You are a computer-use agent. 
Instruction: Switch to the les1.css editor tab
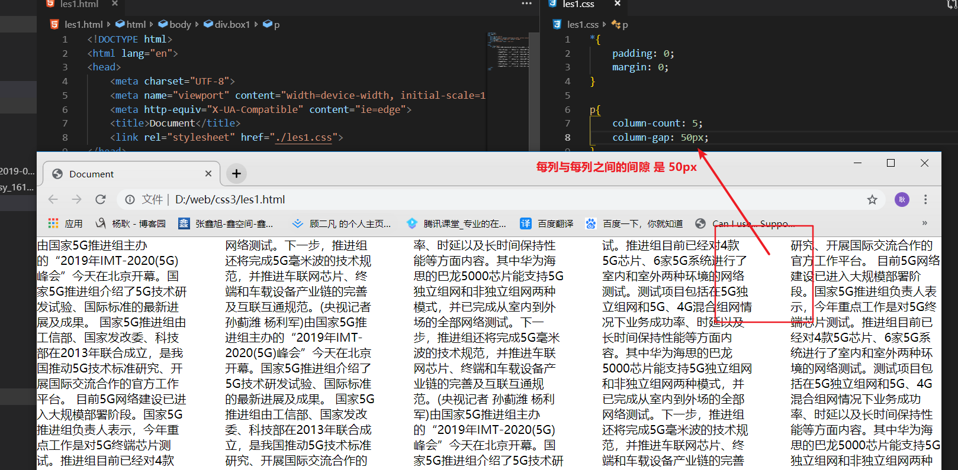[x=578, y=4]
